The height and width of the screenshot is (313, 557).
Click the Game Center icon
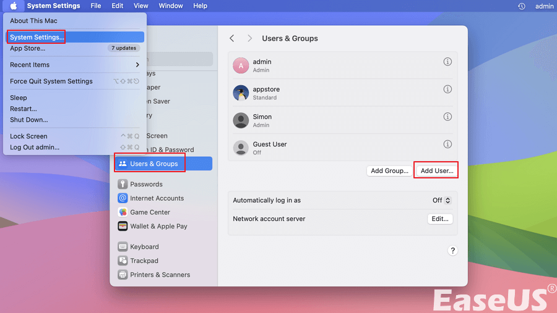coord(123,212)
